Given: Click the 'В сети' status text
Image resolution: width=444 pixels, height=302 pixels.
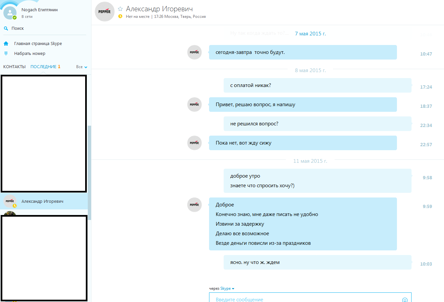Looking at the screenshot, I should point(27,17).
